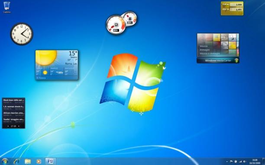Show hidden tray icons arrow

[227, 162]
